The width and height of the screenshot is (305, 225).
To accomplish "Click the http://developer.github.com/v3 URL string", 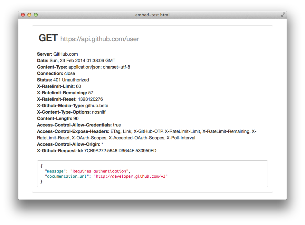I will click(130, 176).
